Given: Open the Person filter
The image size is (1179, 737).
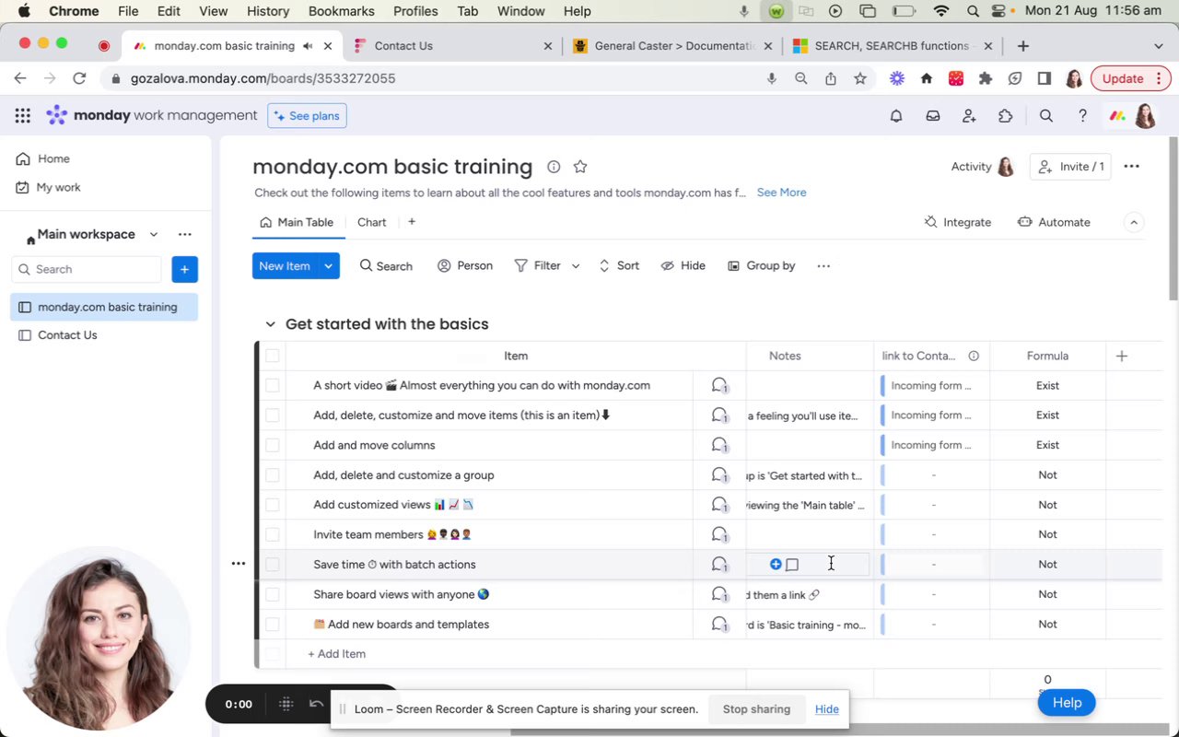Looking at the screenshot, I should pyautogui.click(x=465, y=265).
